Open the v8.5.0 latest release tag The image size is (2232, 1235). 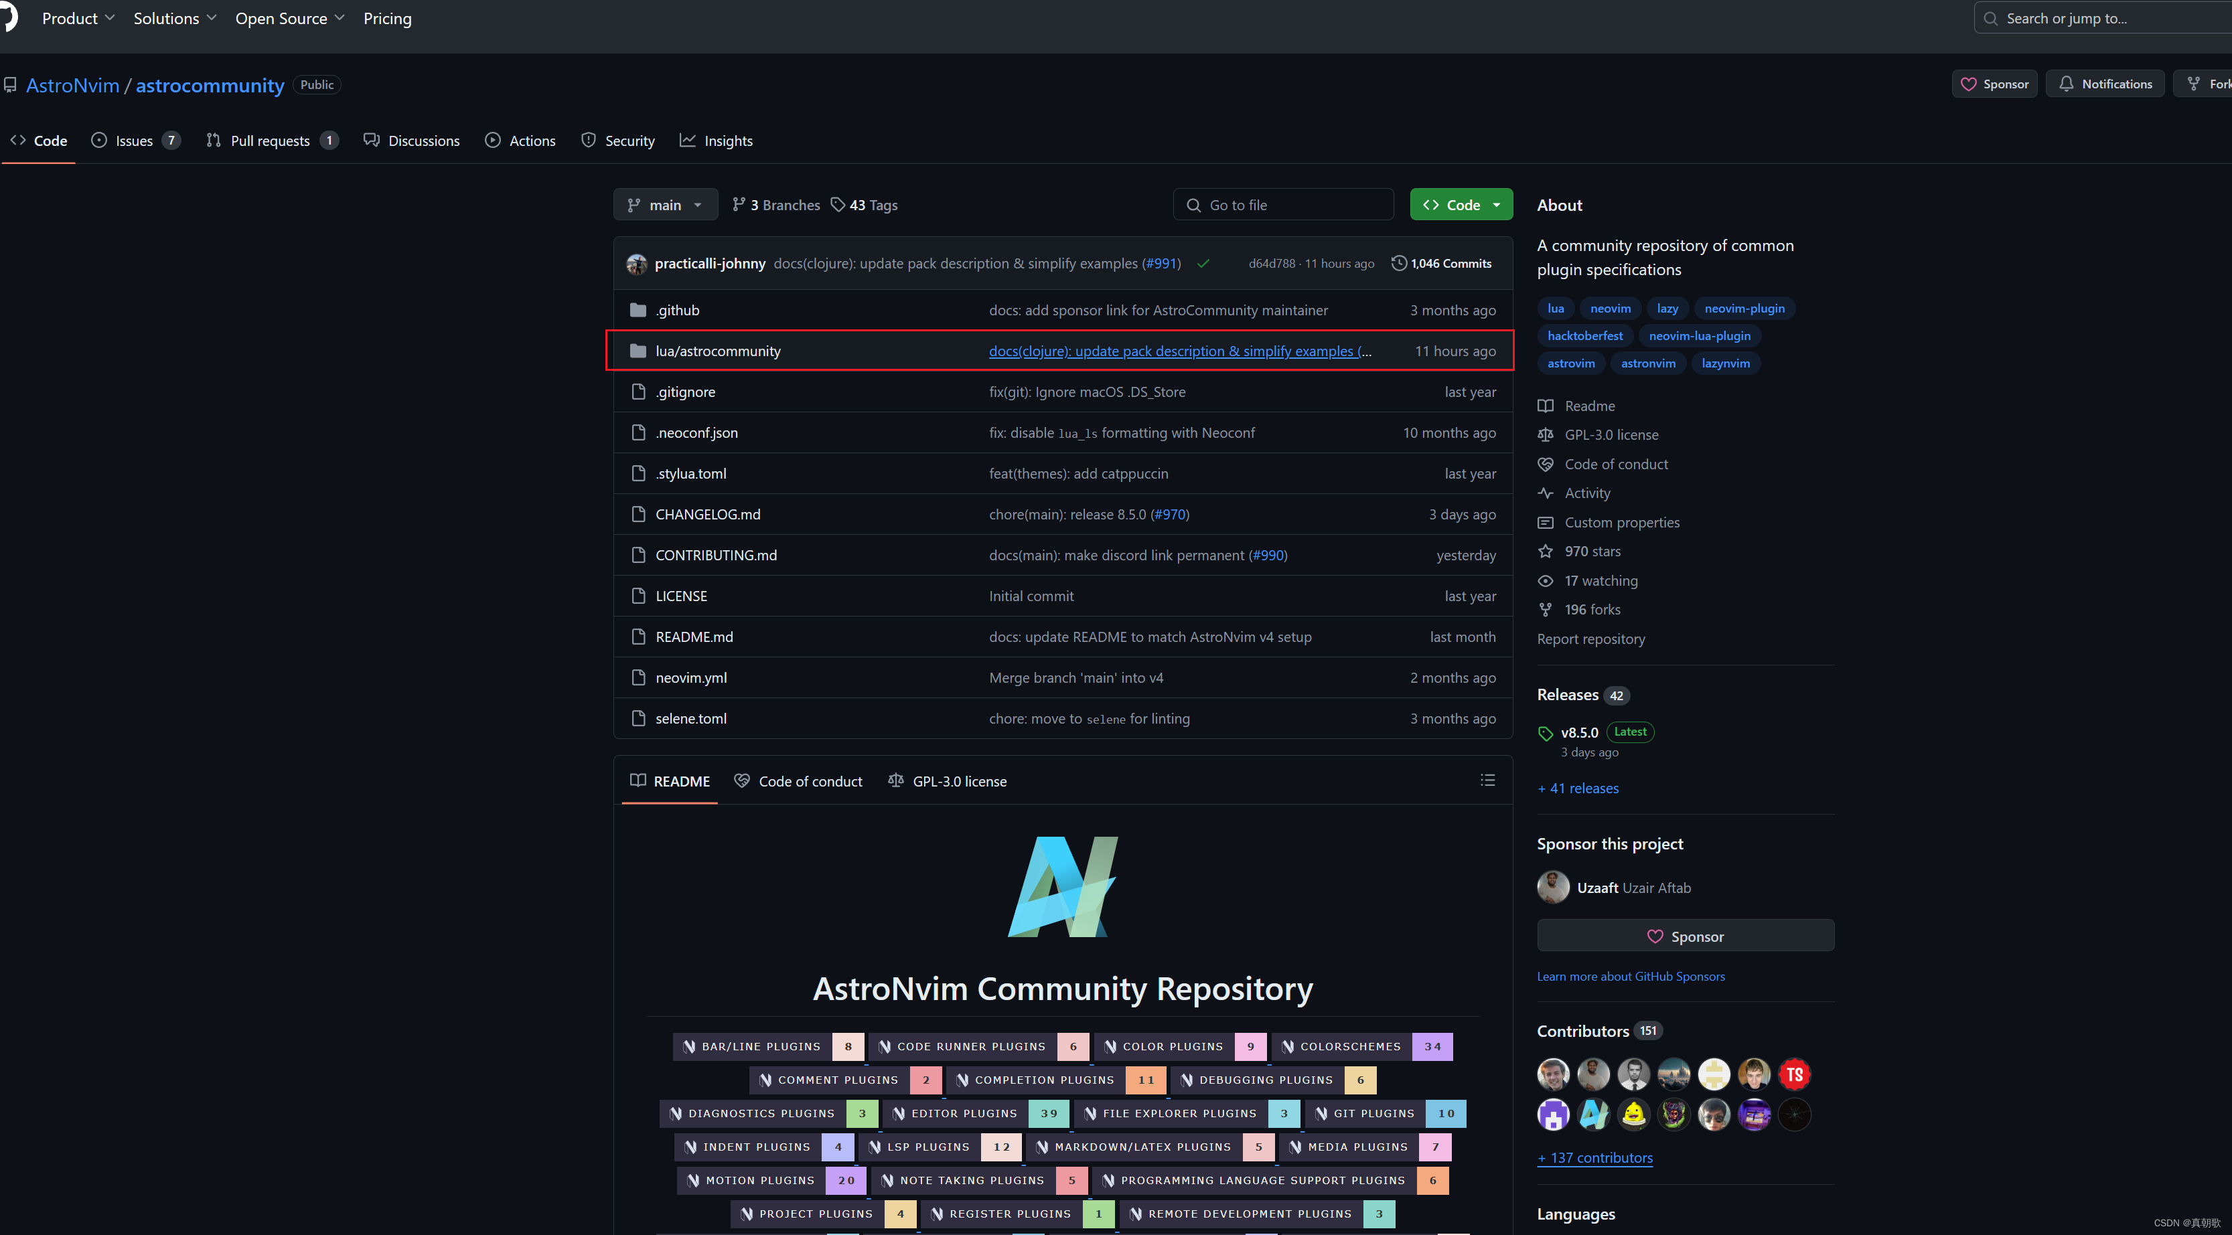(1580, 733)
